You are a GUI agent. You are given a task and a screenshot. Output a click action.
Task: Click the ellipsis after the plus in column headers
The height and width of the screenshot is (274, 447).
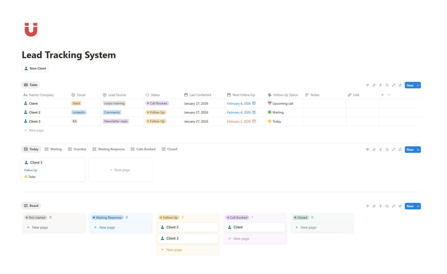coord(389,95)
